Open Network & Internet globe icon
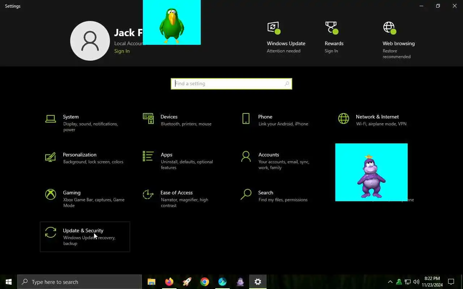Viewport: 463px width, 289px height. [344, 118]
